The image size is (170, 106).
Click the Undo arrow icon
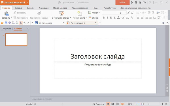pos(24,23)
